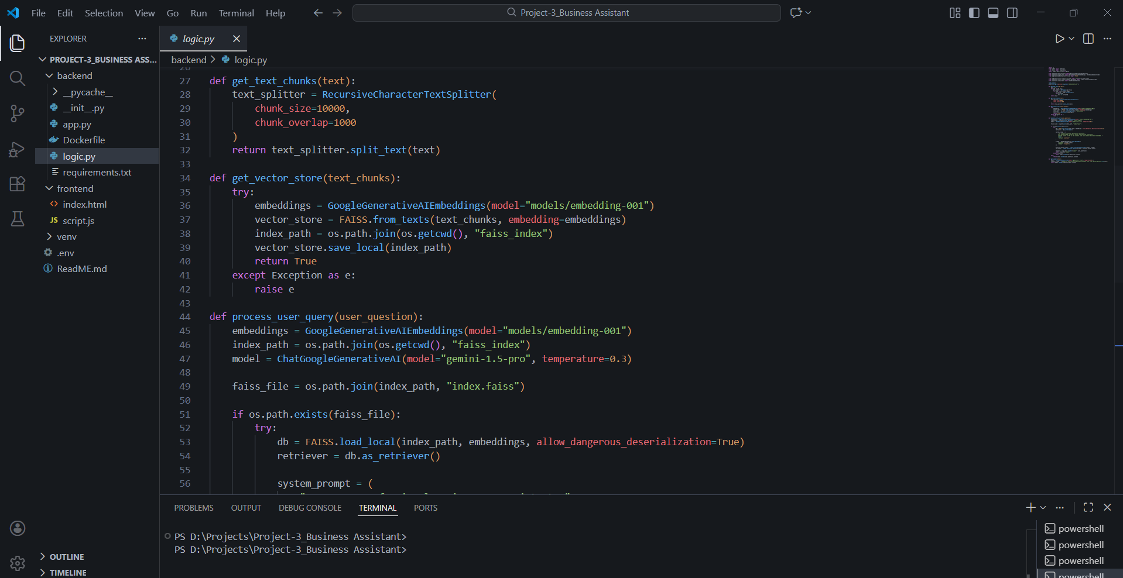
Task: Toggle the secondary side bar visibility
Action: [x=1012, y=13]
